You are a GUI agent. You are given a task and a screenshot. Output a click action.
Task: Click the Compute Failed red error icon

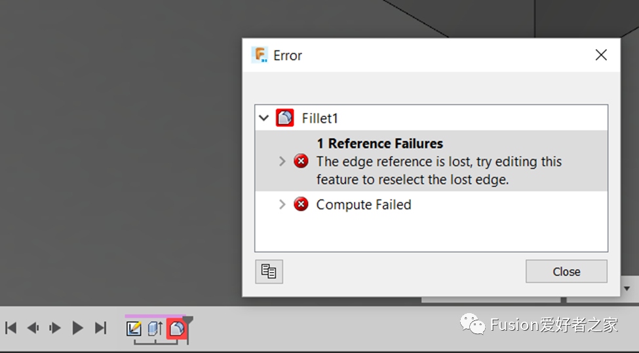coord(301,205)
